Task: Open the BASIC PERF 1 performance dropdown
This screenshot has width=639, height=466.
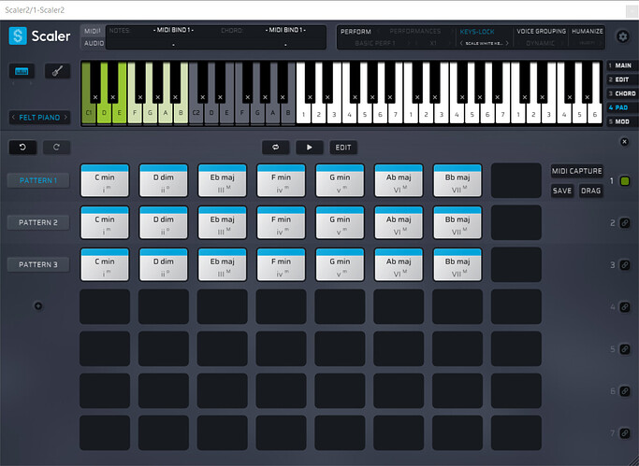Action: click(375, 43)
